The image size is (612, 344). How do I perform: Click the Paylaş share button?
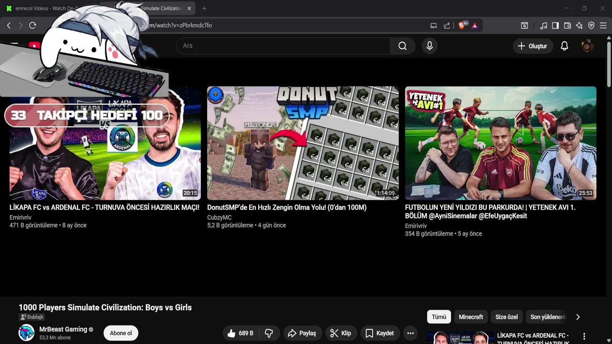pyautogui.click(x=302, y=333)
